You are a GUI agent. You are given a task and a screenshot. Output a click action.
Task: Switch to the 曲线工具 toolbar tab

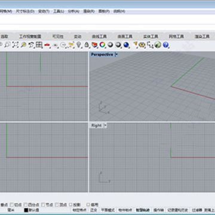point(99,36)
